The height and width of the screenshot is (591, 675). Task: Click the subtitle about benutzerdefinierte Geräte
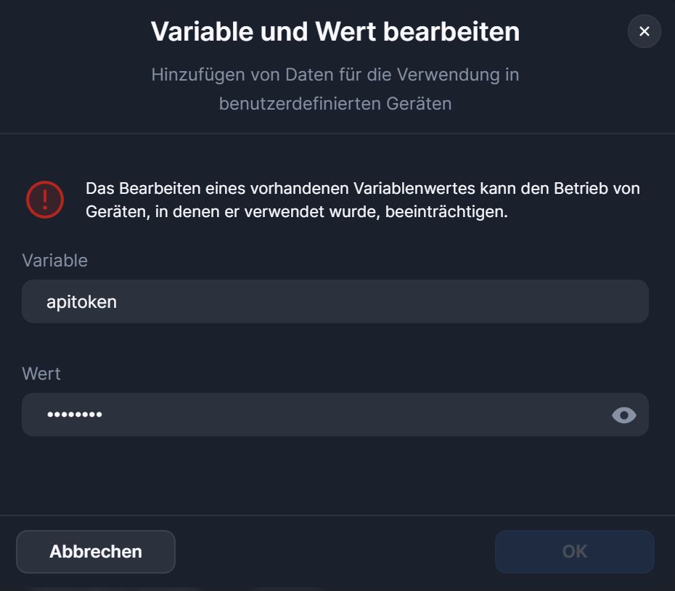[335, 89]
